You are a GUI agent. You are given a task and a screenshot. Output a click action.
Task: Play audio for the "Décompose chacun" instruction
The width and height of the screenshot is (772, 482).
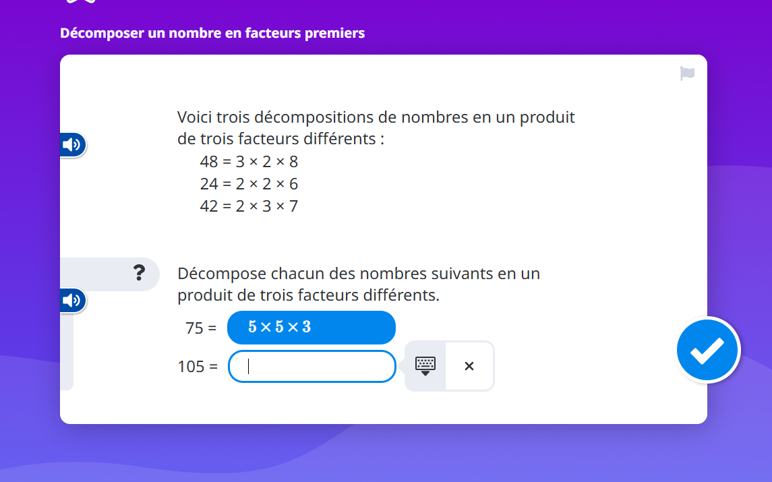pos(72,300)
